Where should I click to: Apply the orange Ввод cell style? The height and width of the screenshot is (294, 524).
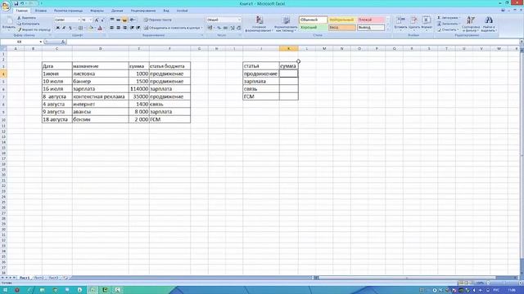click(342, 28)
